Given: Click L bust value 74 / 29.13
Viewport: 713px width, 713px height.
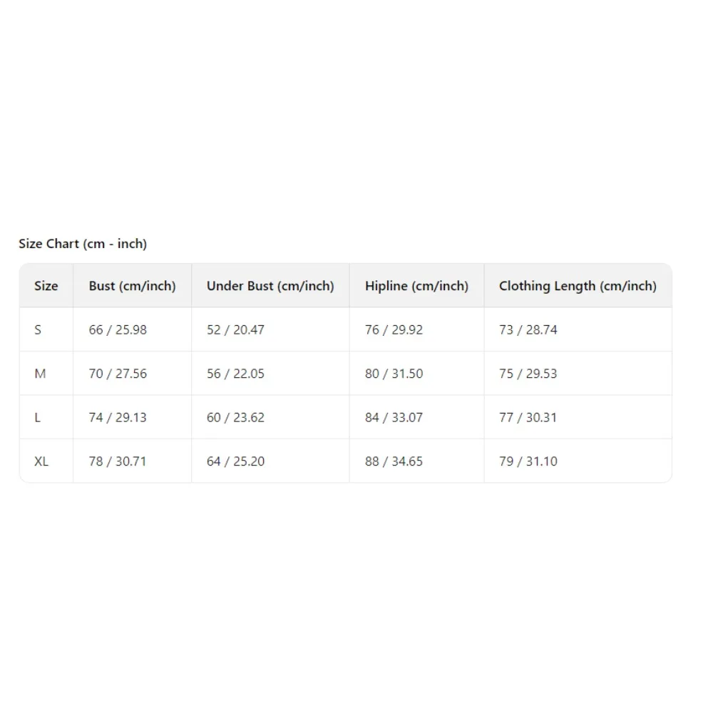Looking at the screenshot, I should (118, 418).
